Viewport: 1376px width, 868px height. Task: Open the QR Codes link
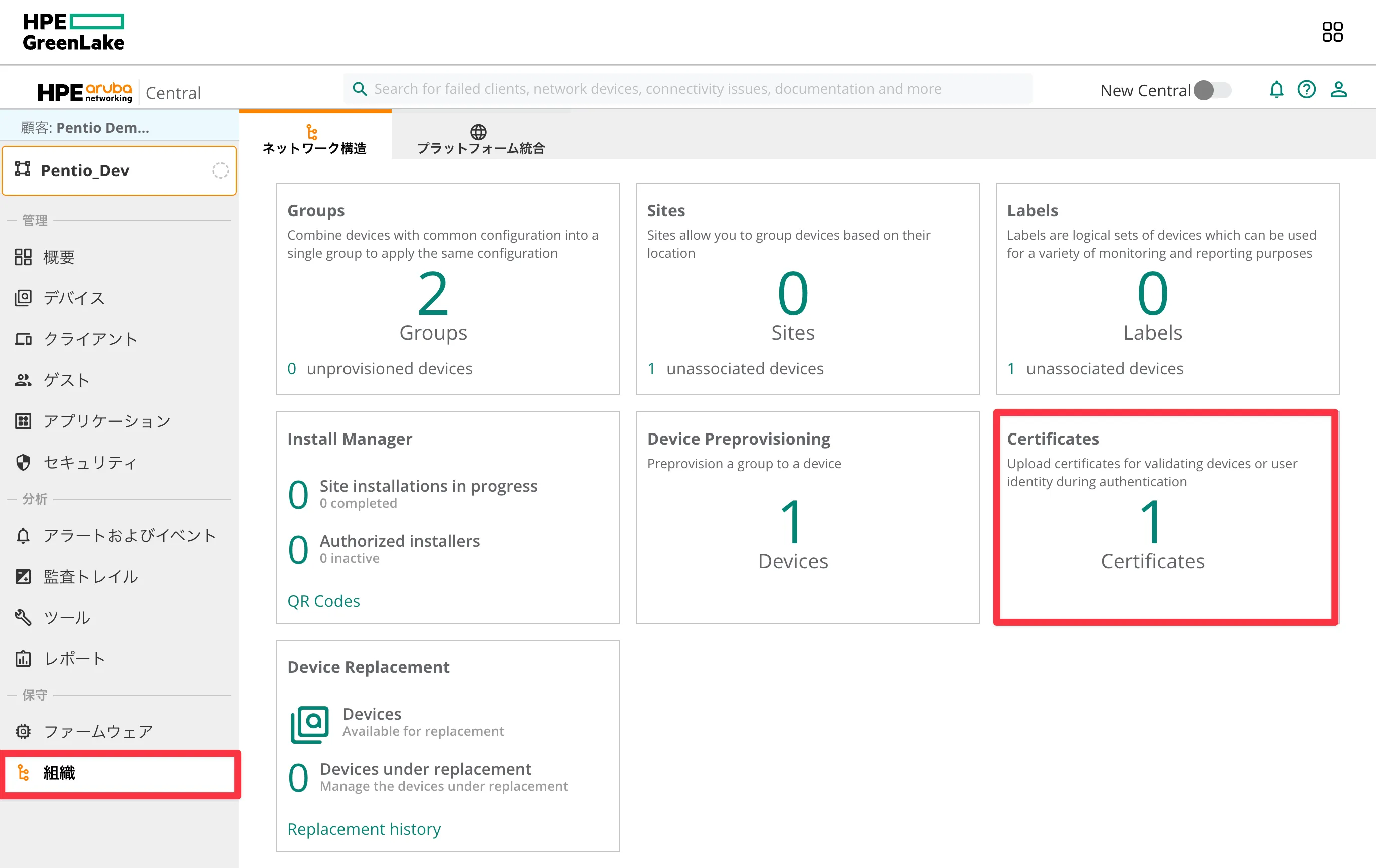323,601
